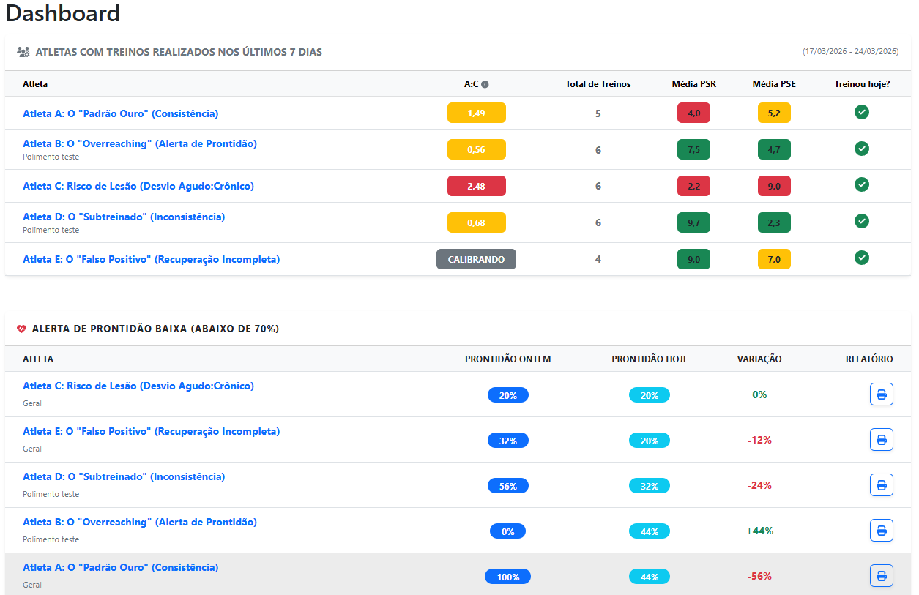Open Atleta A "Padrão Ouro" link in top table
The image size is (919, 595).
coord(120,113)
